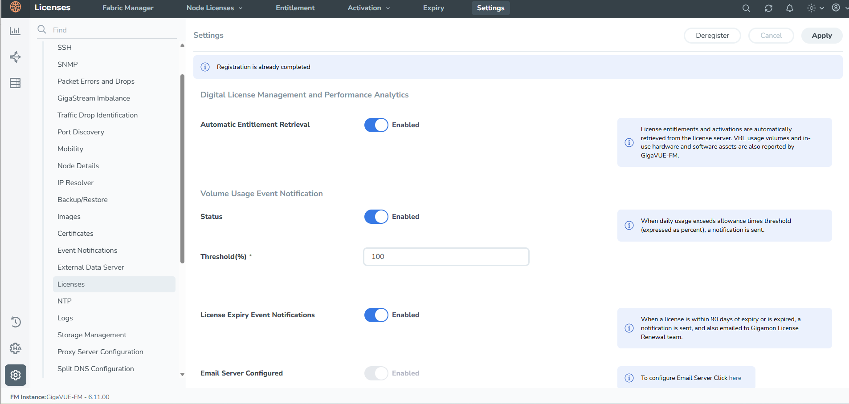849x404 pixels.
Task: Click the Find search field
Action: point(107,30)
